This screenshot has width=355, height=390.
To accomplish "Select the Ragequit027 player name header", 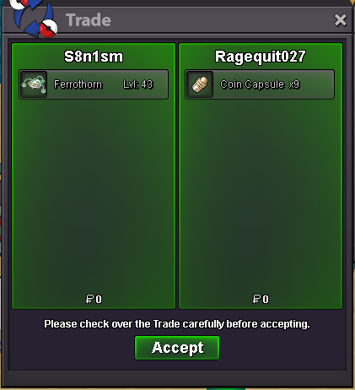I will click(x=261, y=57).
